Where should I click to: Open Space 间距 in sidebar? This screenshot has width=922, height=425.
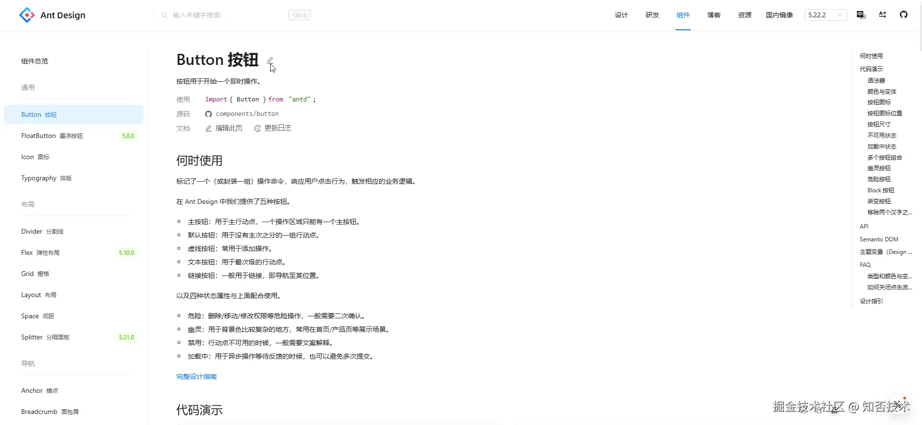74,316
